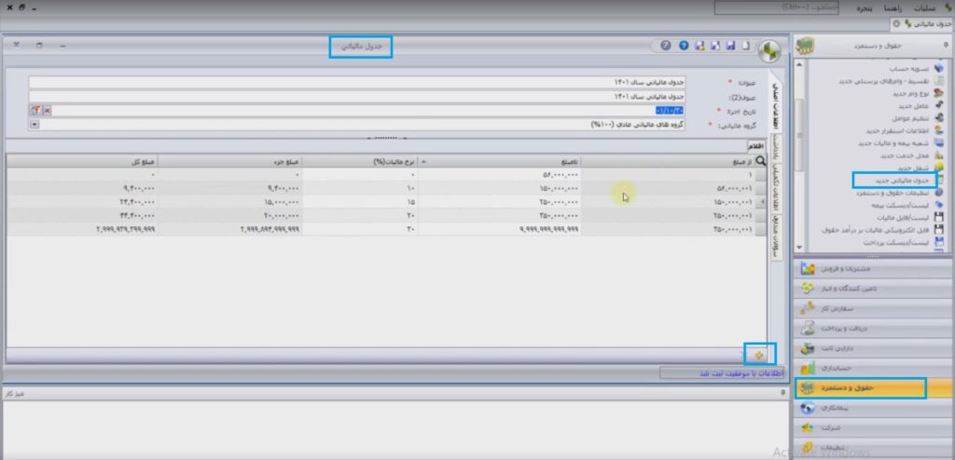Switch to the مشتریان و فروش module
The image size is (955, 460).
coord(873,268)
